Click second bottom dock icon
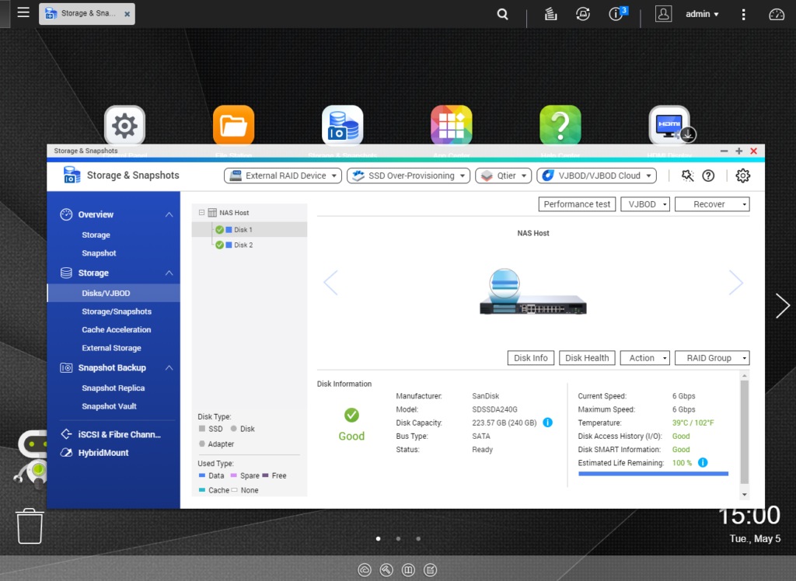This screenshot has height=581, width=796. pos(386,570)
